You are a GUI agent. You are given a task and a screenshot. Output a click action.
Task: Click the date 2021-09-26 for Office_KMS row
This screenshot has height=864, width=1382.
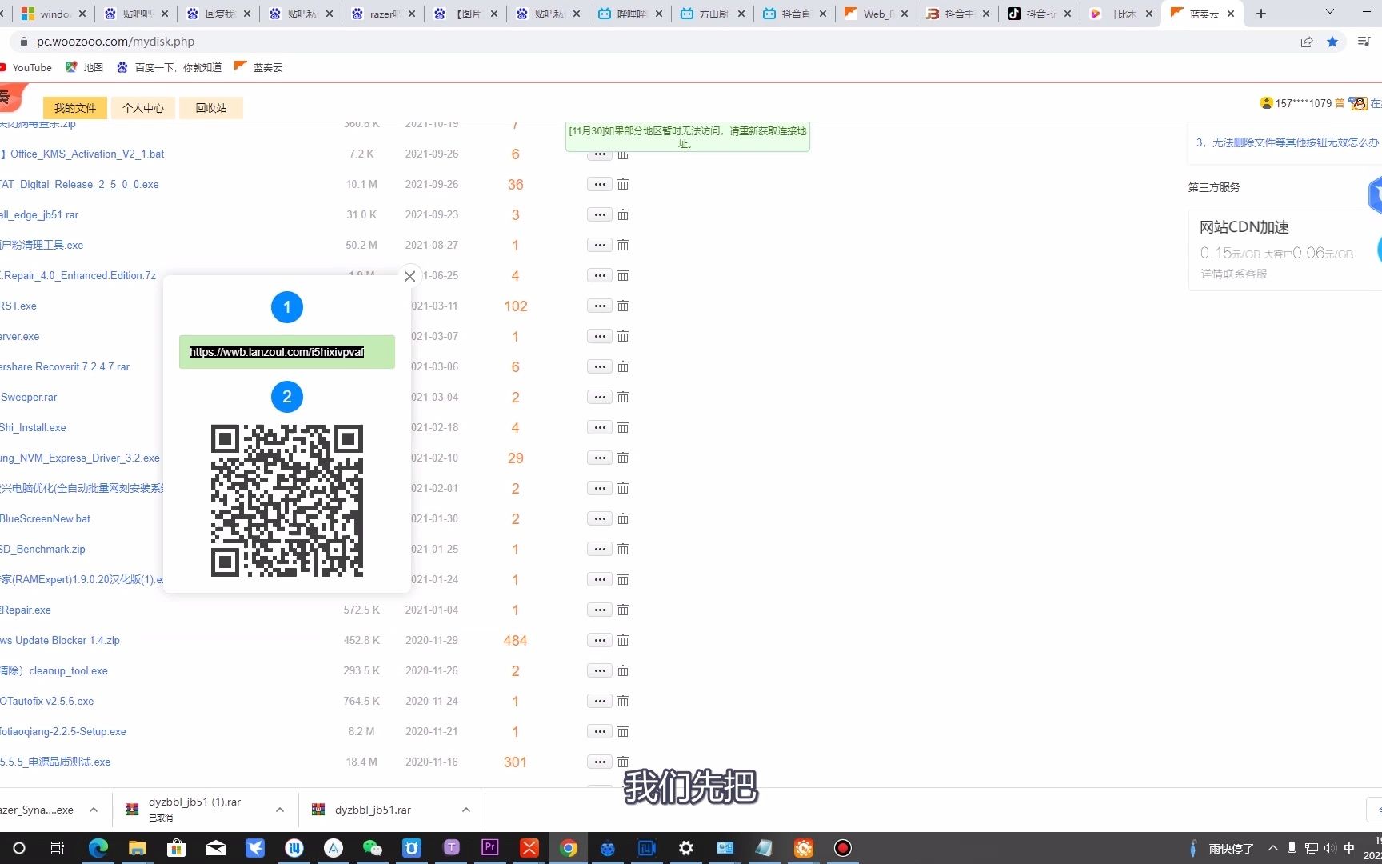coord(432,154)
